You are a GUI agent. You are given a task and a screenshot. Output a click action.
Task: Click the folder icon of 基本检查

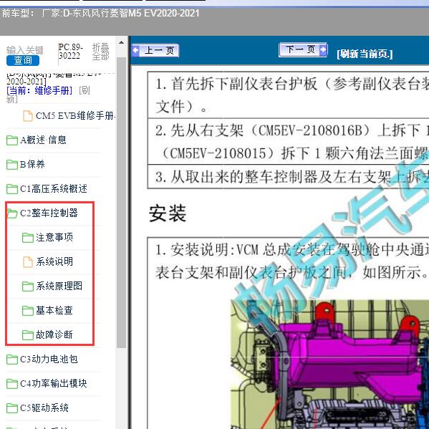pos(28,311)
